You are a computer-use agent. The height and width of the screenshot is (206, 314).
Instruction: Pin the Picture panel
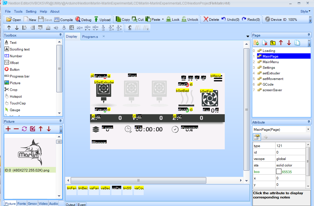point(60,121)
